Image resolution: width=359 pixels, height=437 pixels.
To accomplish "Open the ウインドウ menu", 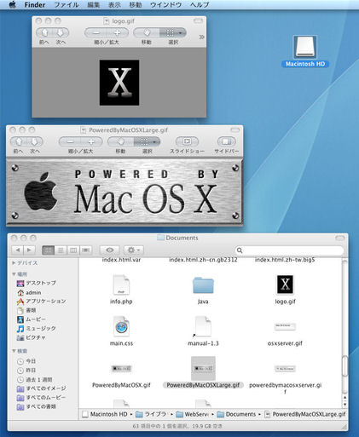I will [166, 5].
